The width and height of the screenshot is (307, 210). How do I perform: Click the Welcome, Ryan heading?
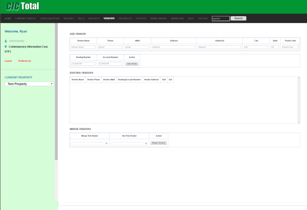tap(16, 32)
